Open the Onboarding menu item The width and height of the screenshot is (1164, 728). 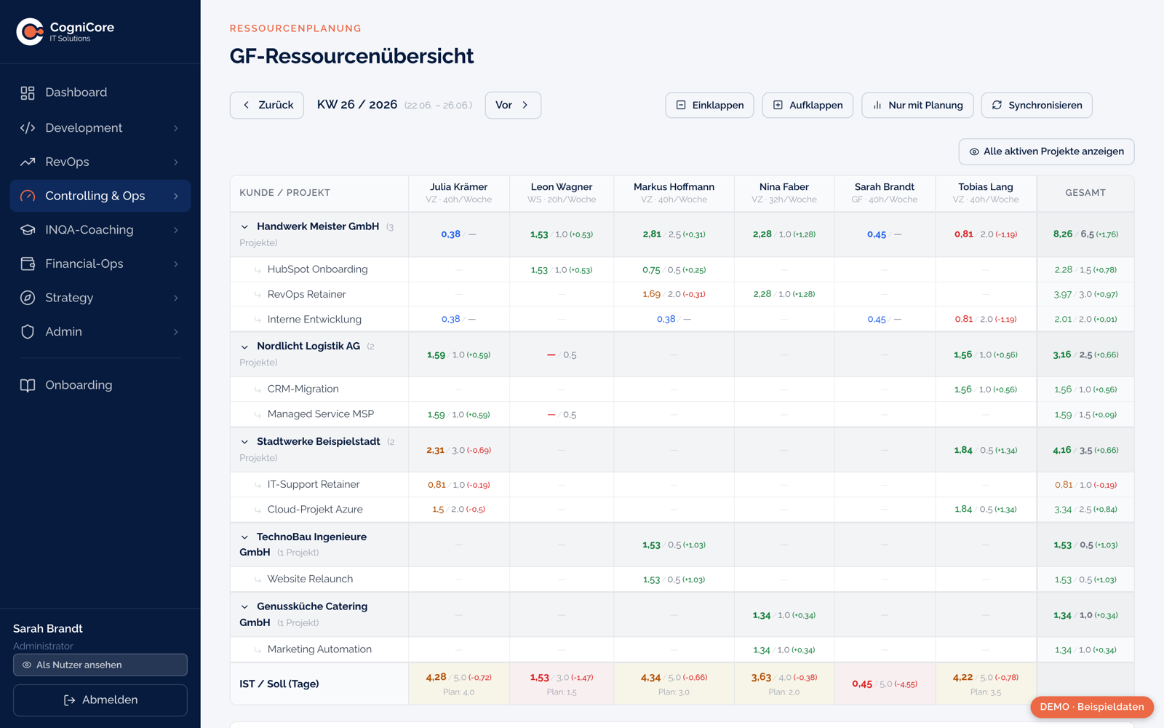pos(100,385)
